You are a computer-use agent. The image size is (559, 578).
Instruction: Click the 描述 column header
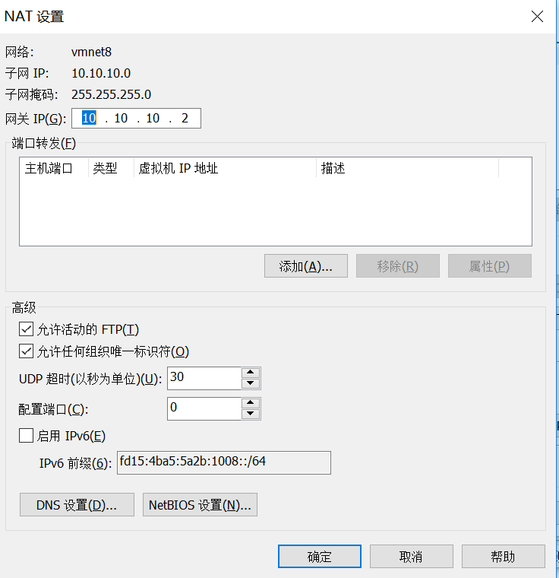point(407,168)
